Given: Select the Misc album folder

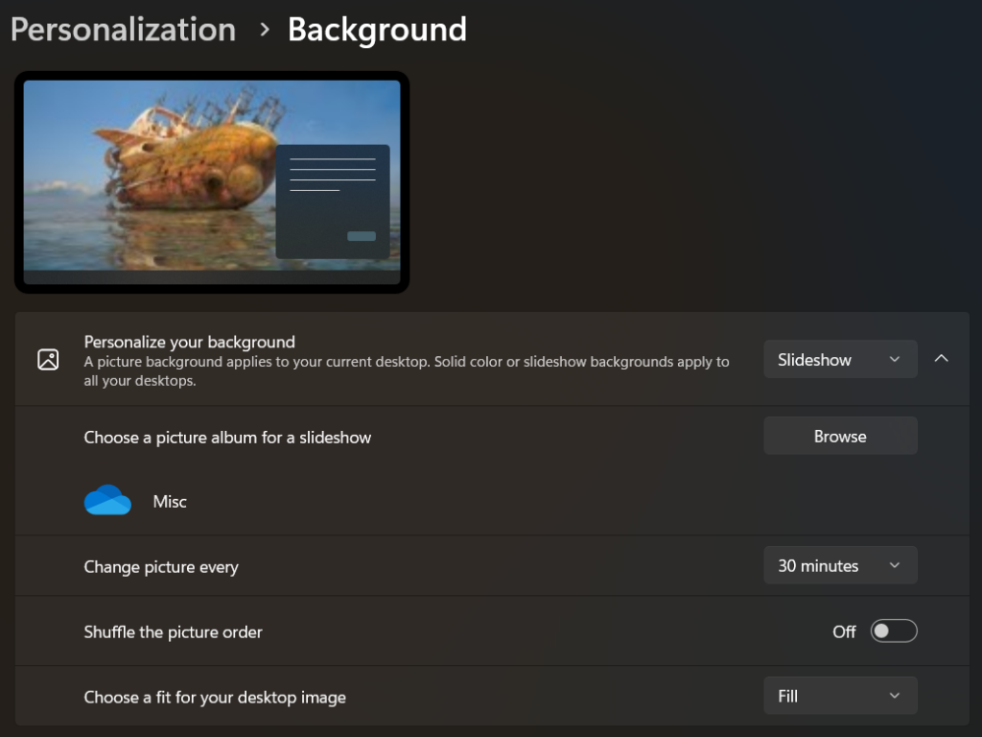Looking at the screenshot, I should pos(170,501).
